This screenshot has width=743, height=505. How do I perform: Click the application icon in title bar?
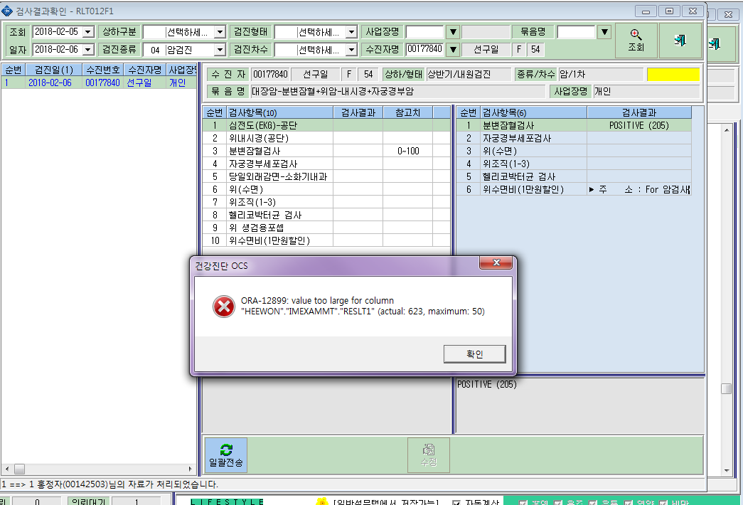pos(6,11)
